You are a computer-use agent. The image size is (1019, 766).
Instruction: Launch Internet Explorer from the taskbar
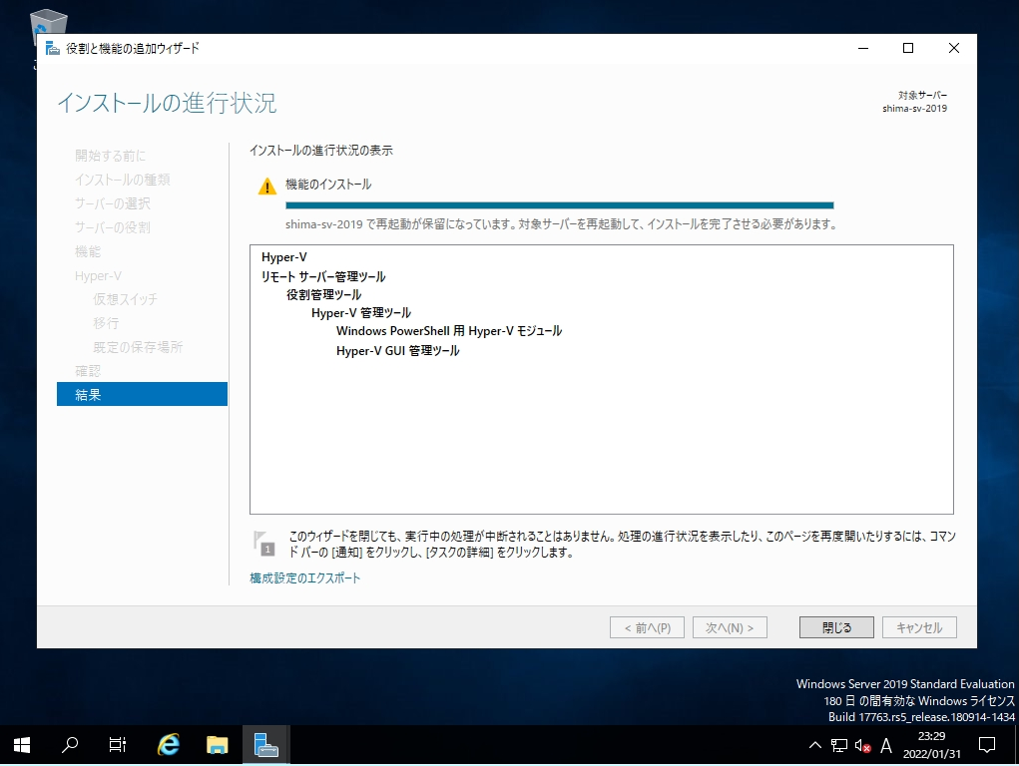(x=169, y=745)
